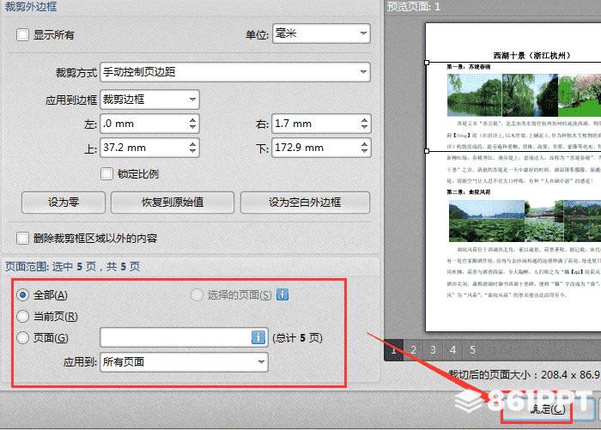Screen dimensions: 601x430
Task: Check 删除裁剪框区域以外的内容 option
Action: click(22, 238)
